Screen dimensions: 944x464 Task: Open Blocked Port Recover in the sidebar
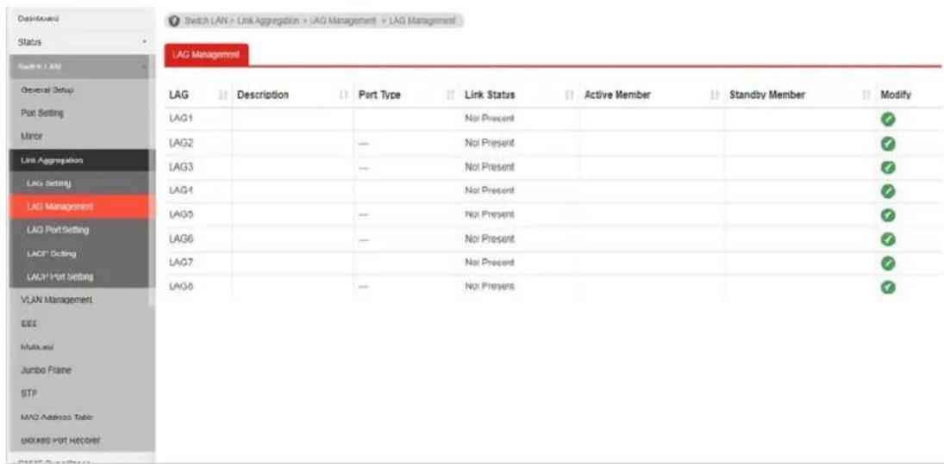[x=59, y=441]
